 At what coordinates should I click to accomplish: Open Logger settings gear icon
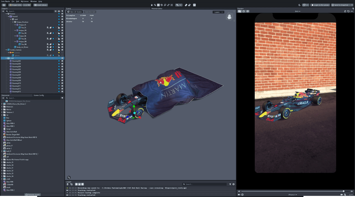click(x=233, y=184)
